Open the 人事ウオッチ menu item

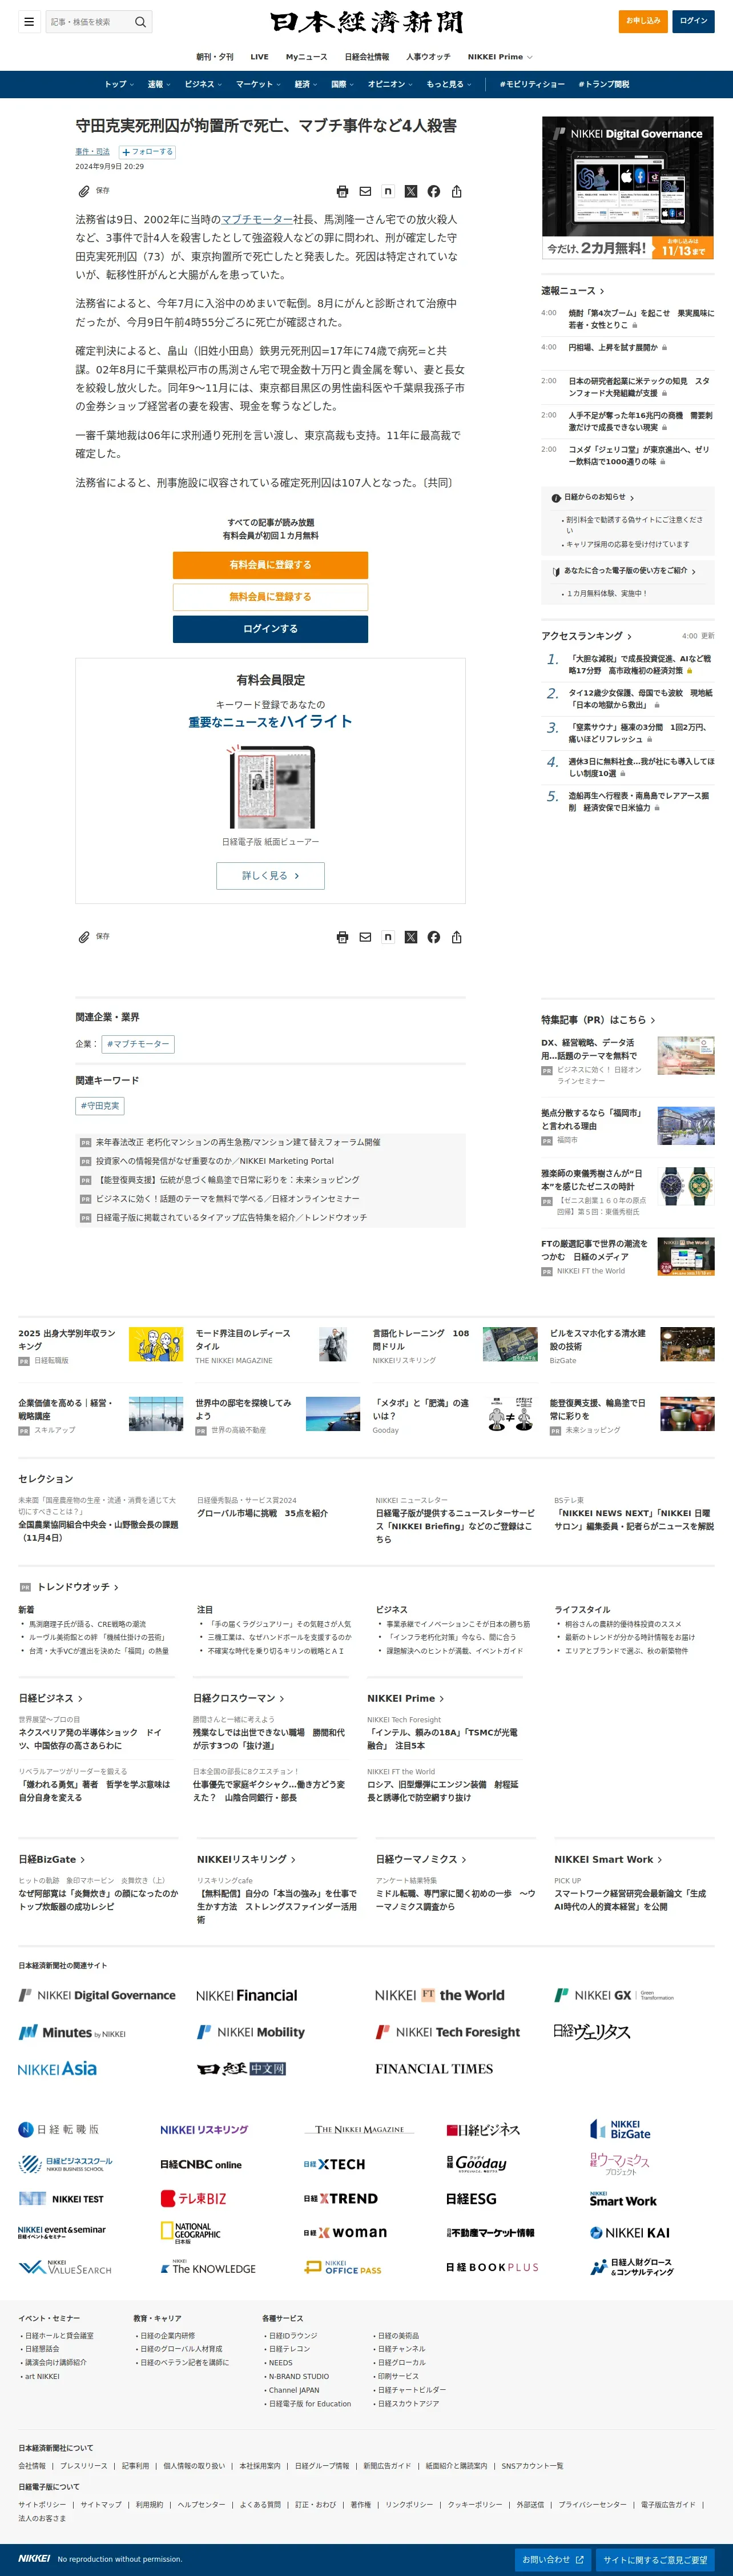(x=428, y=57)
